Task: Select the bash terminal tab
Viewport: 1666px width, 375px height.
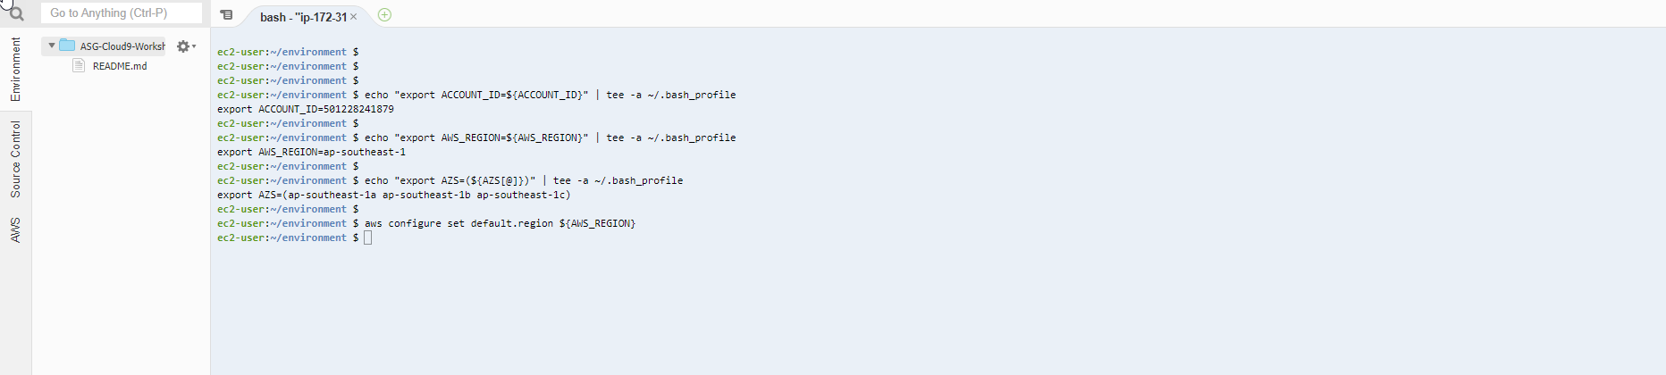Action: (x=303, y=17)
